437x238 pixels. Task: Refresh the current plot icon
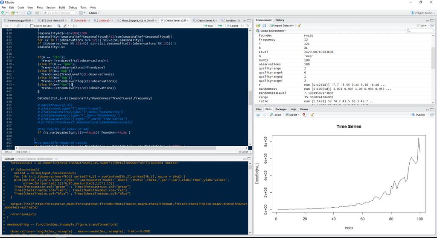[432, 115]
